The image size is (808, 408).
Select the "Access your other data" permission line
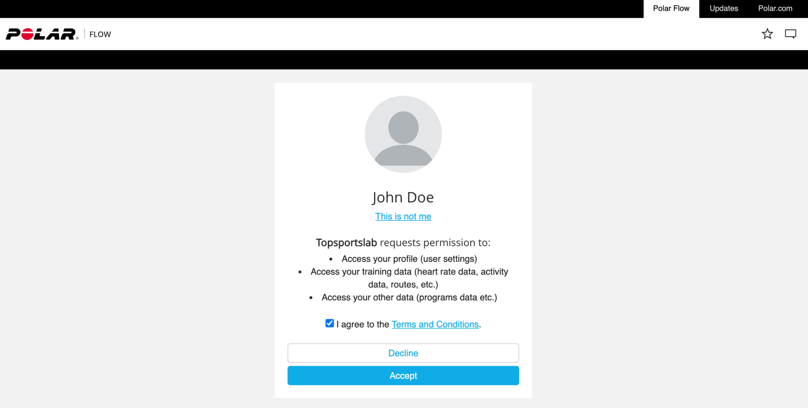409,298
